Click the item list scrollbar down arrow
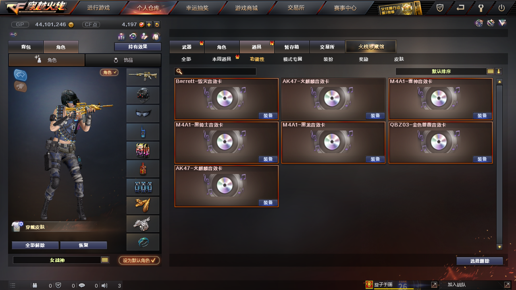This screenshot has width=516, height=290. click(x=499, y=247)
